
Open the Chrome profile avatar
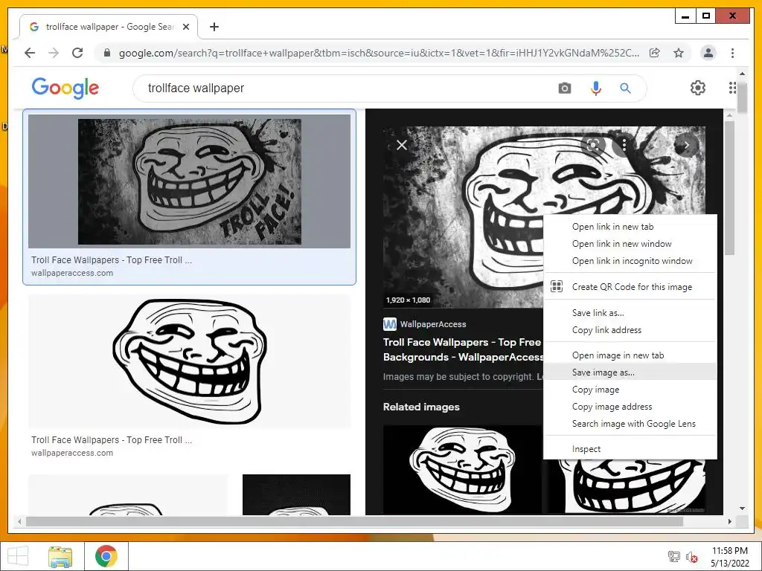(708, 53)
